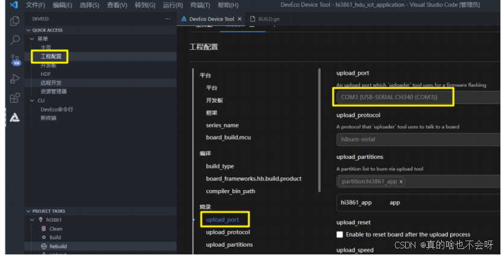Open the 转到(G) menu
The image size is (501, 255).
point(145,5)
